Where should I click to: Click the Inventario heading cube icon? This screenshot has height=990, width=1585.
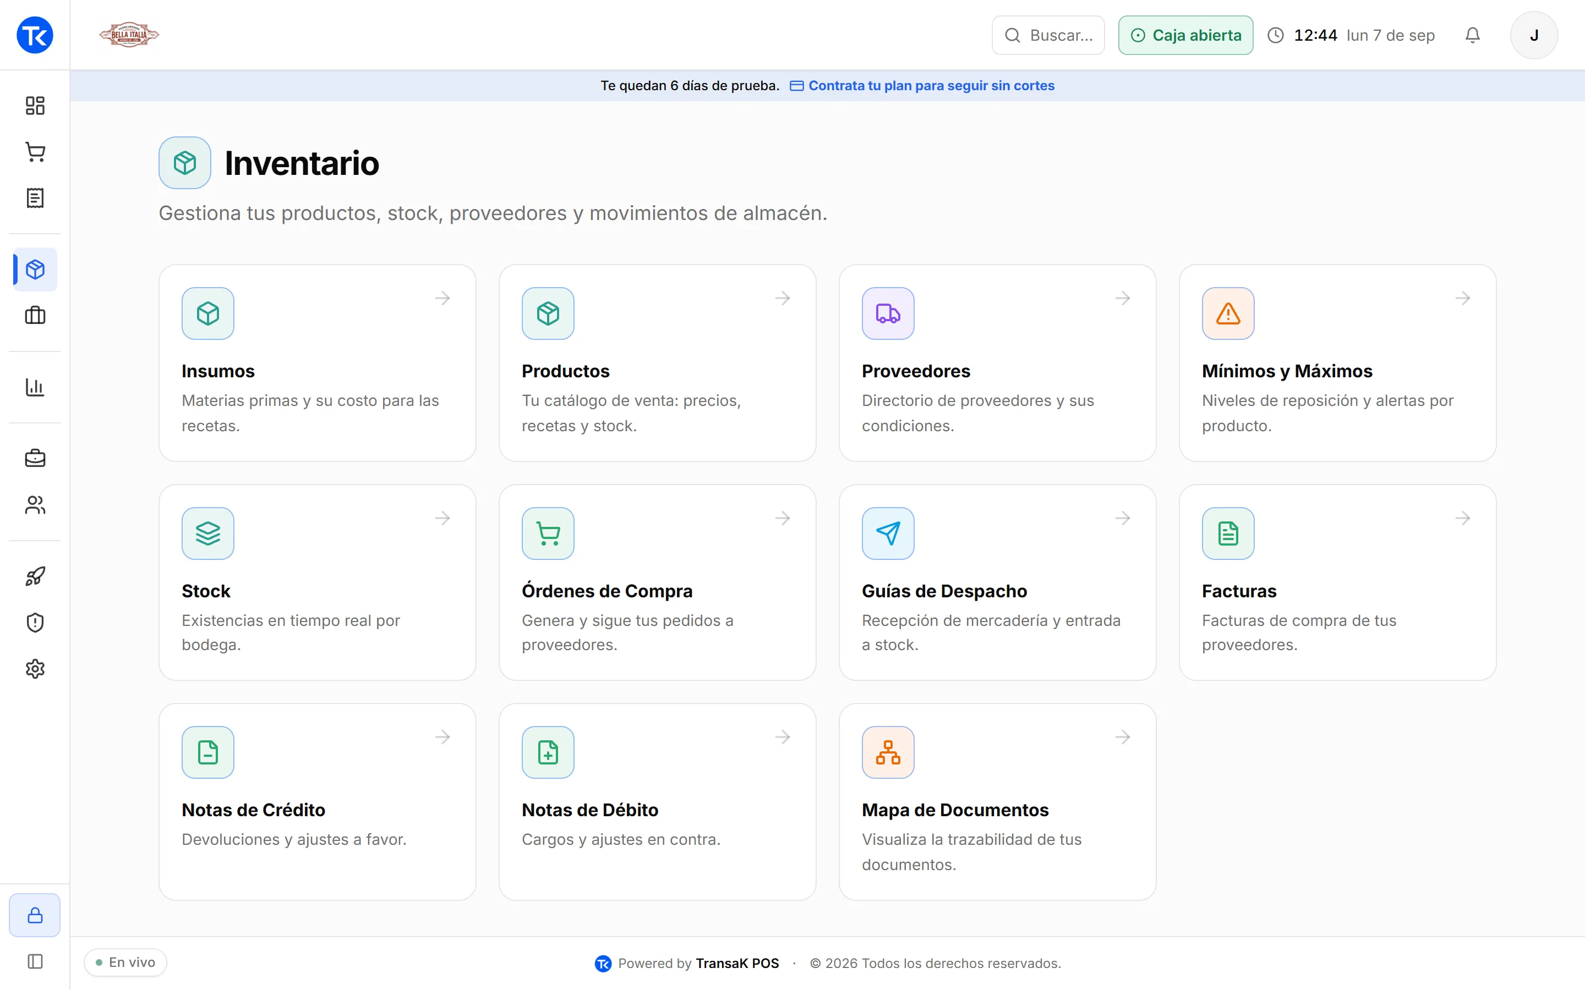tap(185, 163)
